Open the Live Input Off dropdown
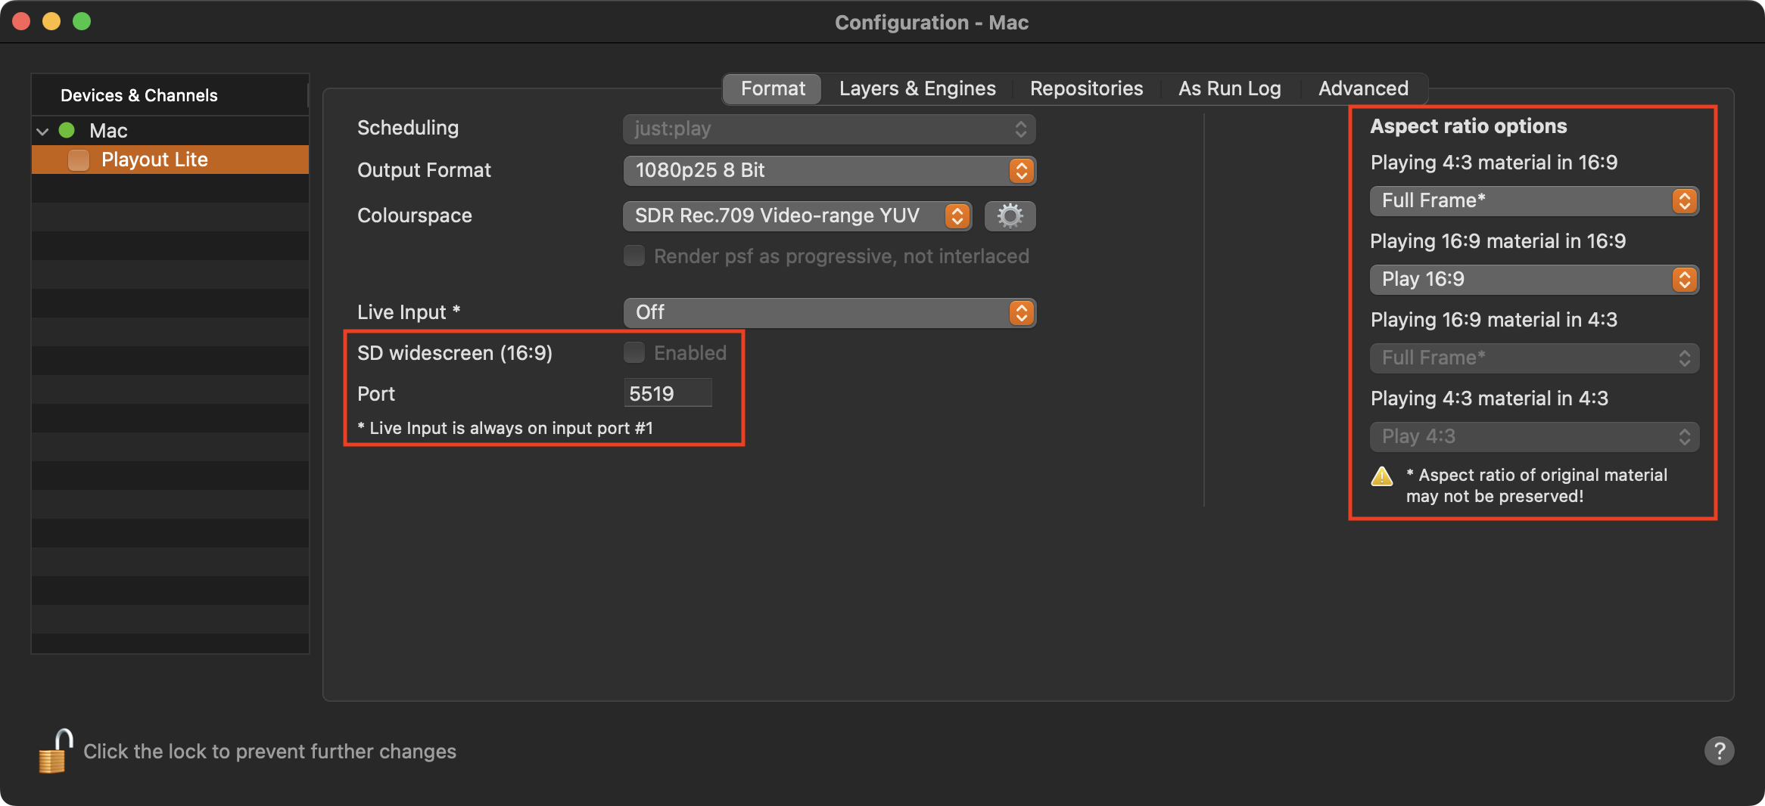Screen dimensions: 1765x806 [830, 313]
